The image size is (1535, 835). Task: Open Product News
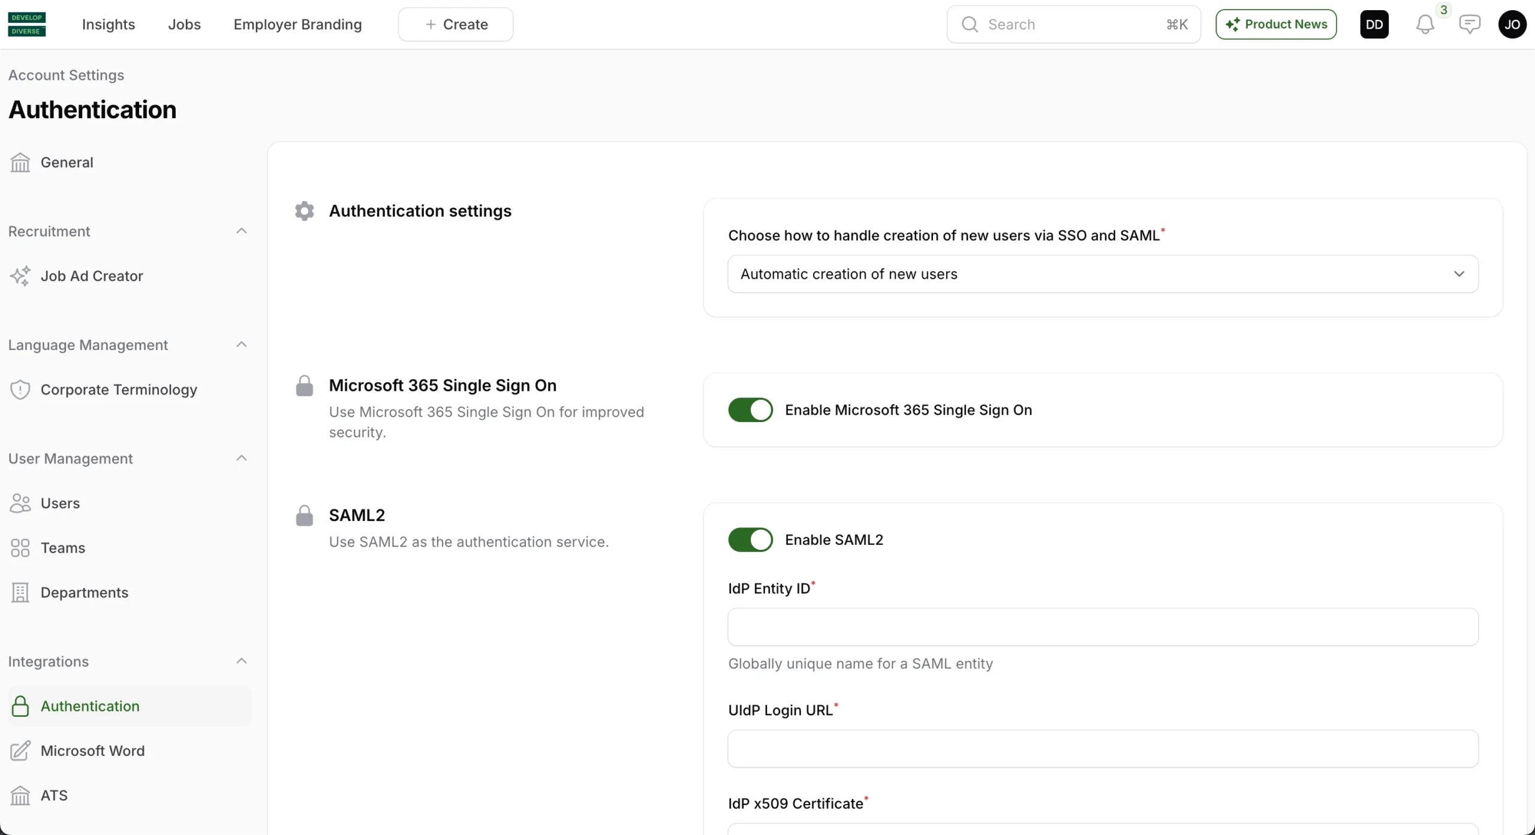tap(1276, 25)
